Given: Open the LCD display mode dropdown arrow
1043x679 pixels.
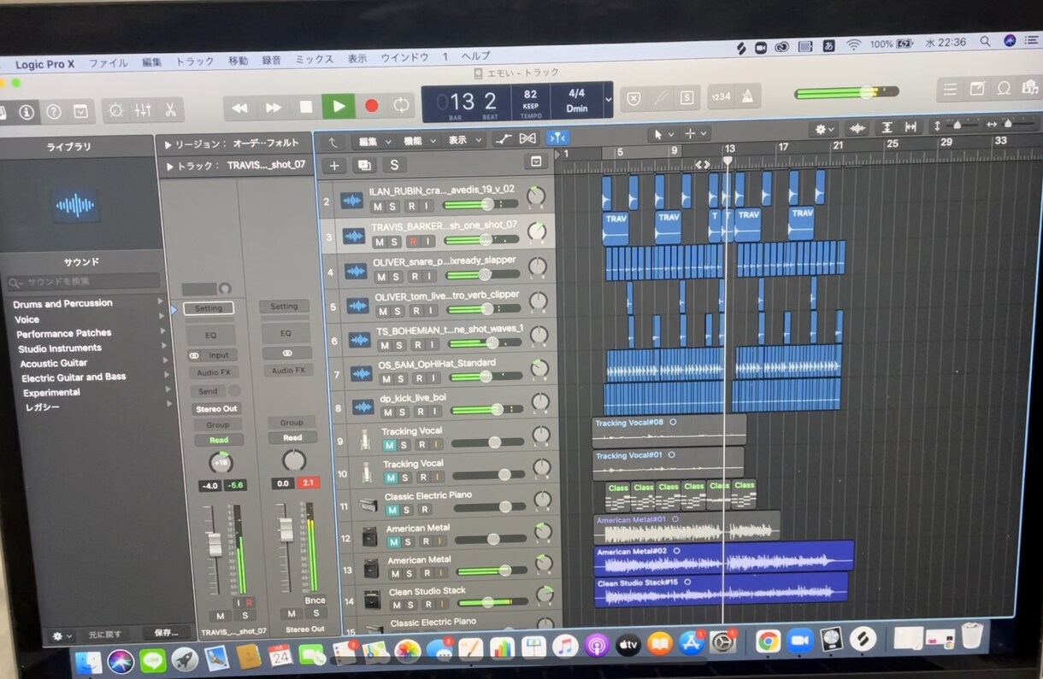Looking at the screenshot, I should [608, 100].
